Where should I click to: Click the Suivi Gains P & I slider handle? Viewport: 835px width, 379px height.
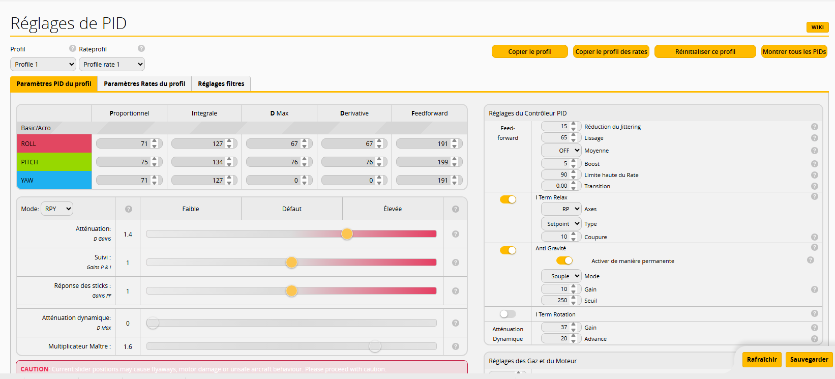[291, 263]
